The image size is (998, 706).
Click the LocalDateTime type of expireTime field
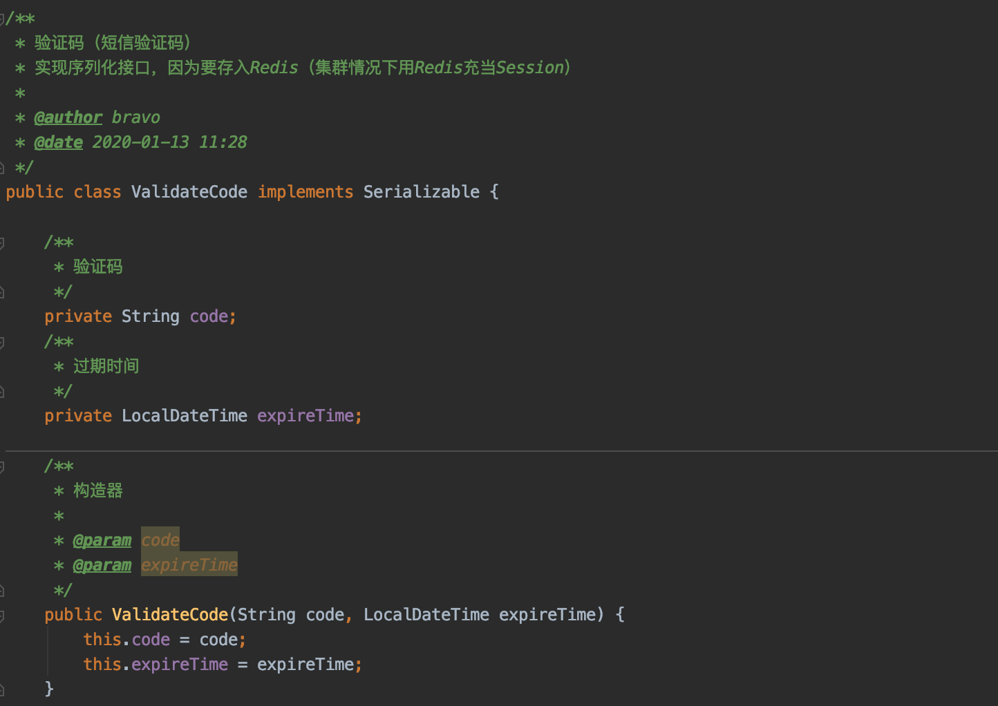pos(184,416)
